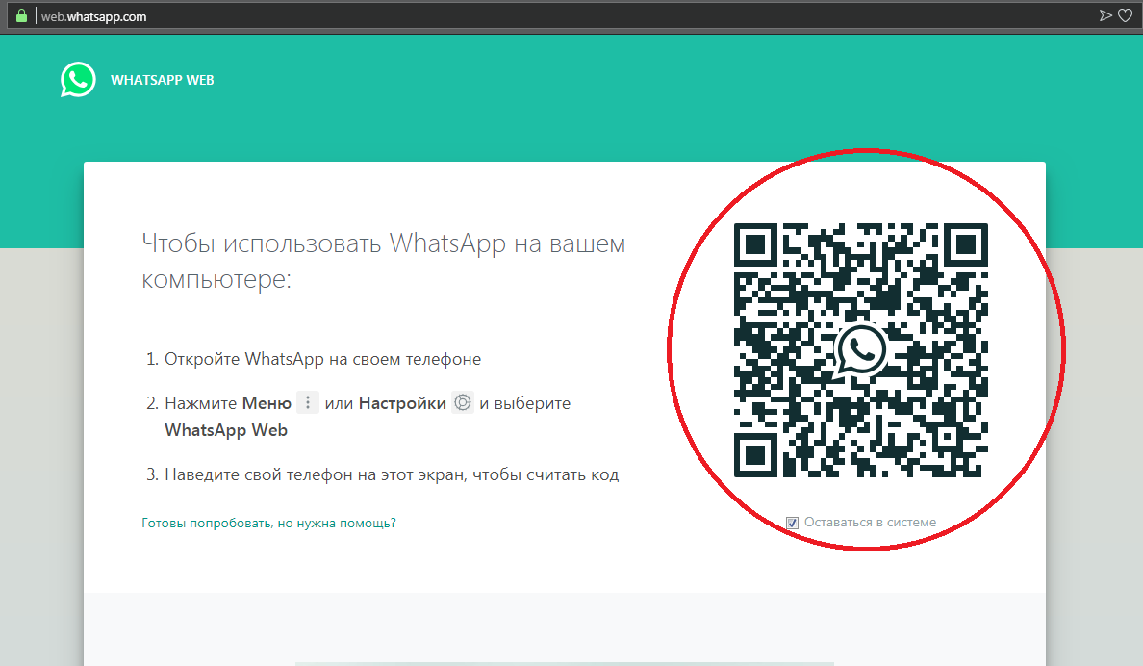This screenshot has height=666, width=1143.
Task: Click the QR code image
Action: pos(861,350)
